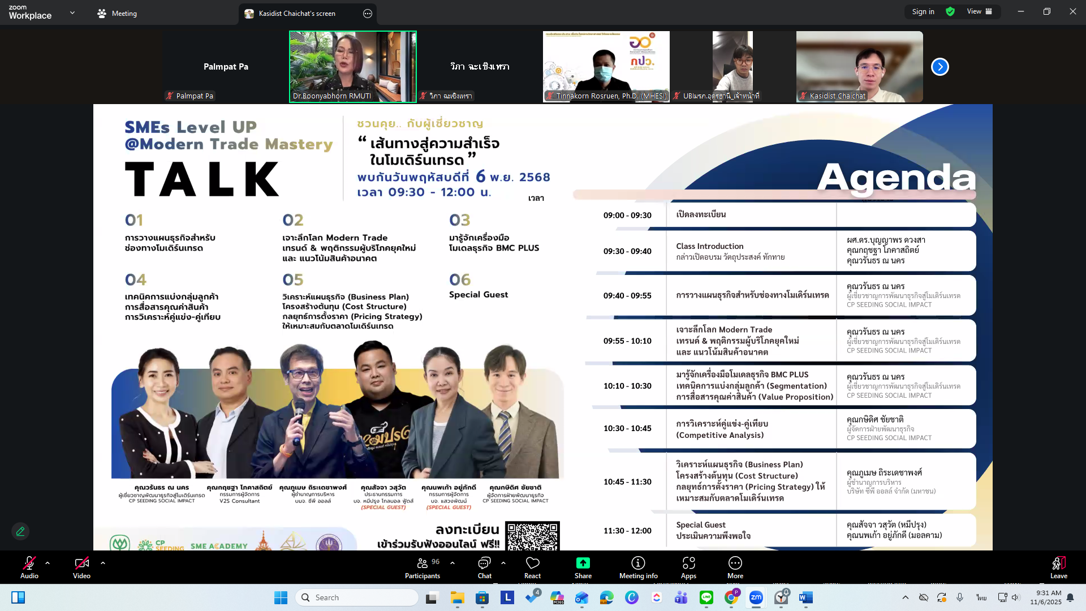
Task: Turn on the Video camera
Action: [x=81, y=563]
